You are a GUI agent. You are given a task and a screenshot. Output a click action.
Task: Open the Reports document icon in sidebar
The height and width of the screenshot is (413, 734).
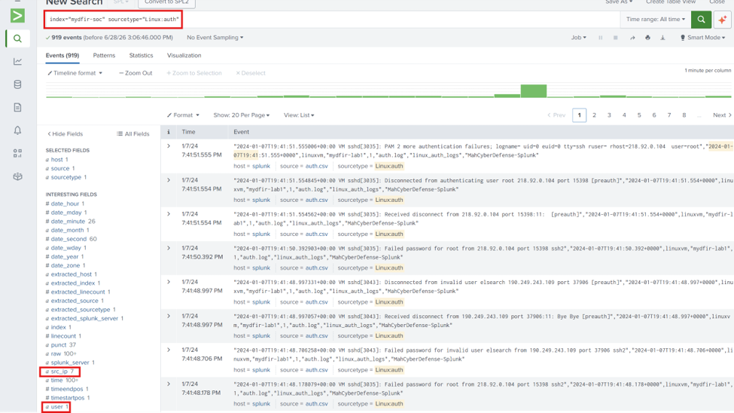click(x=18, y=107)
